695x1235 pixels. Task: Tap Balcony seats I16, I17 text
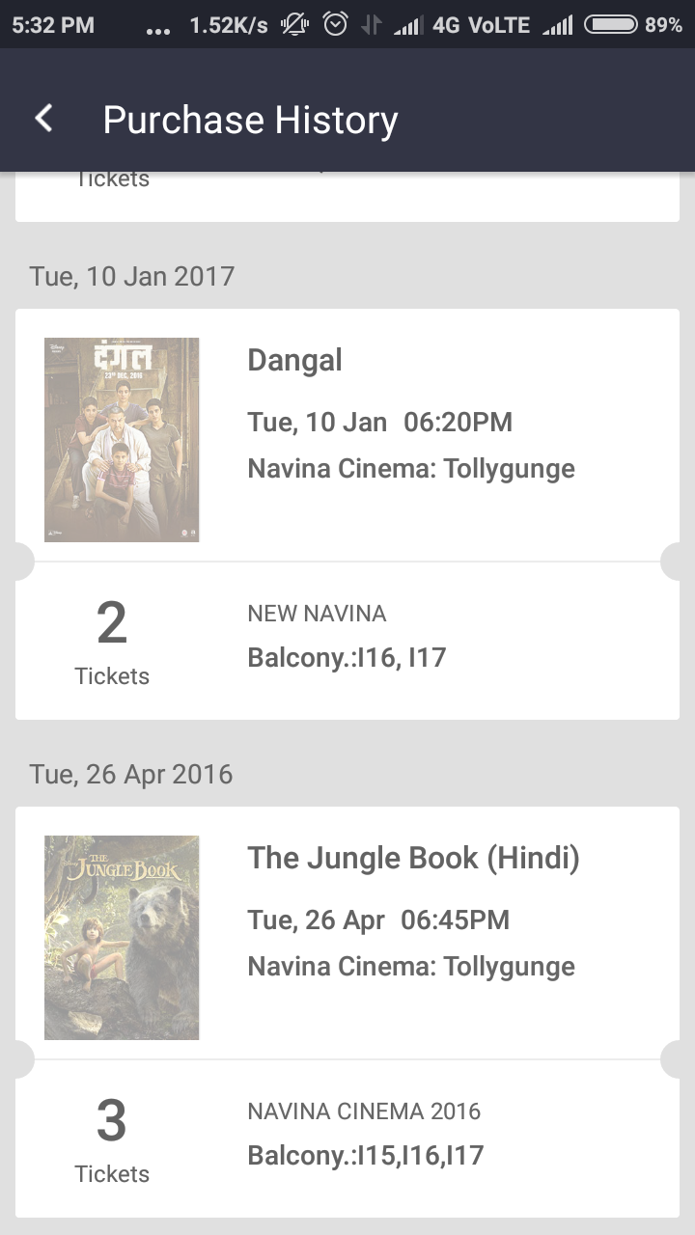(x=347, y=658)
